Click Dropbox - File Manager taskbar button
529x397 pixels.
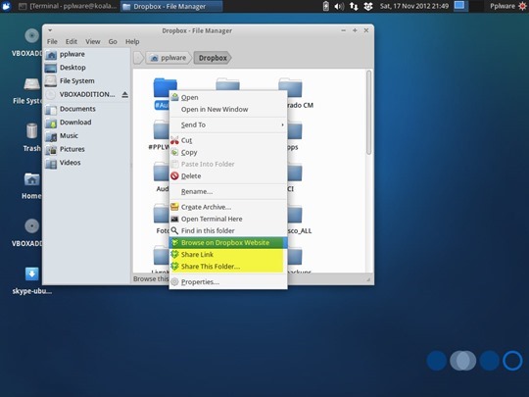coord(171,6)
